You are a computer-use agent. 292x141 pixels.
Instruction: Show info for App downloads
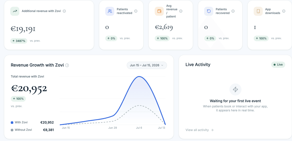pos(284,11)
